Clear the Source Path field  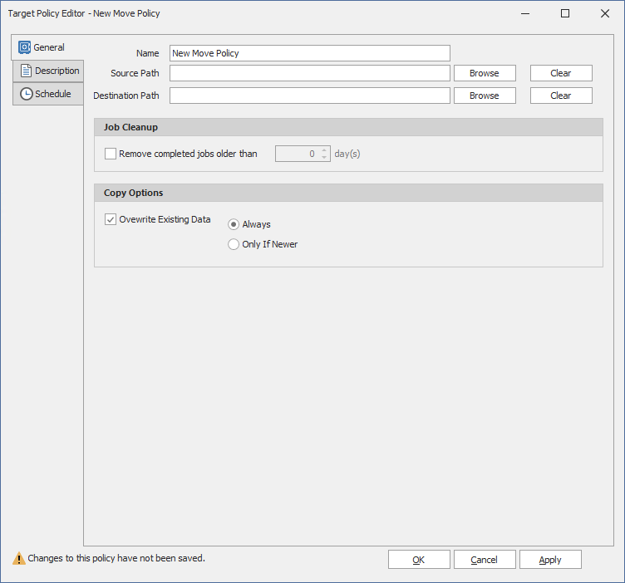coord(561,73)
